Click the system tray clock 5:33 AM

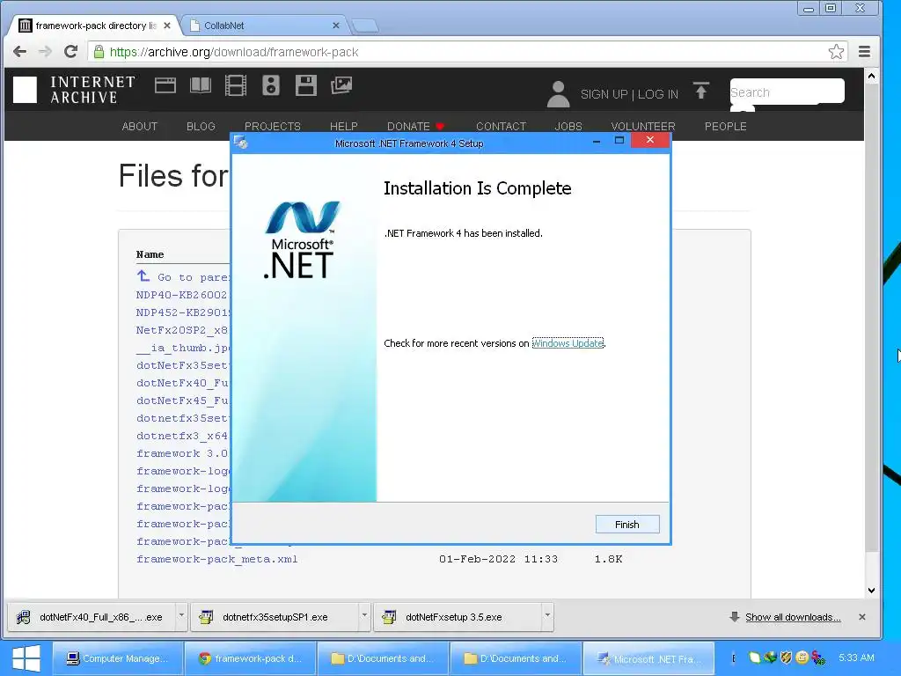(x=856, y=658)
